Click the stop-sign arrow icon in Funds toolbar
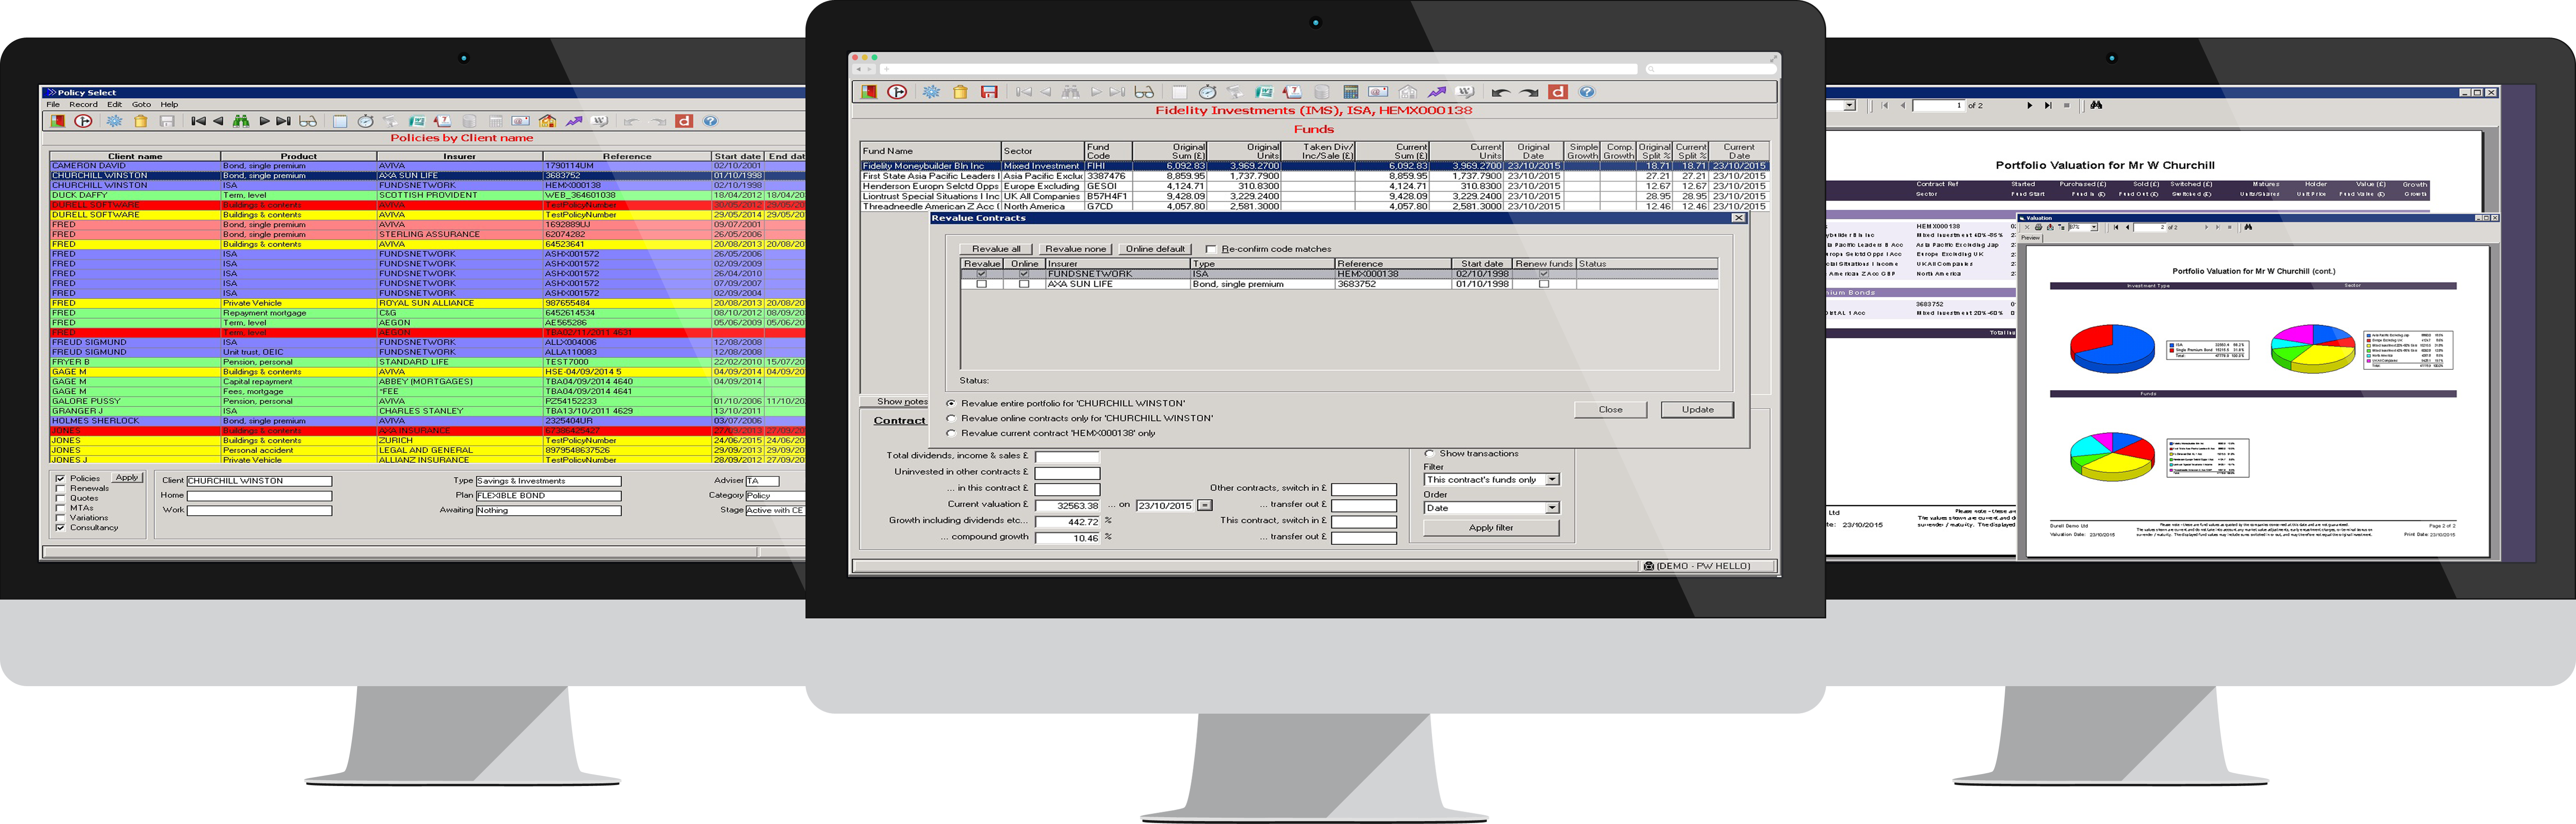Screen dimensions: 2576x824 coord(898,92)
